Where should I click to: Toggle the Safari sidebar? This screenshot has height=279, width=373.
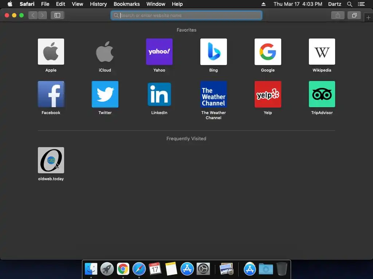pyautogui.click(x=57, y=15)
